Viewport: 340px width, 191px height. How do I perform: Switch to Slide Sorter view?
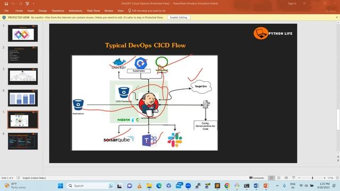(278, 178)
